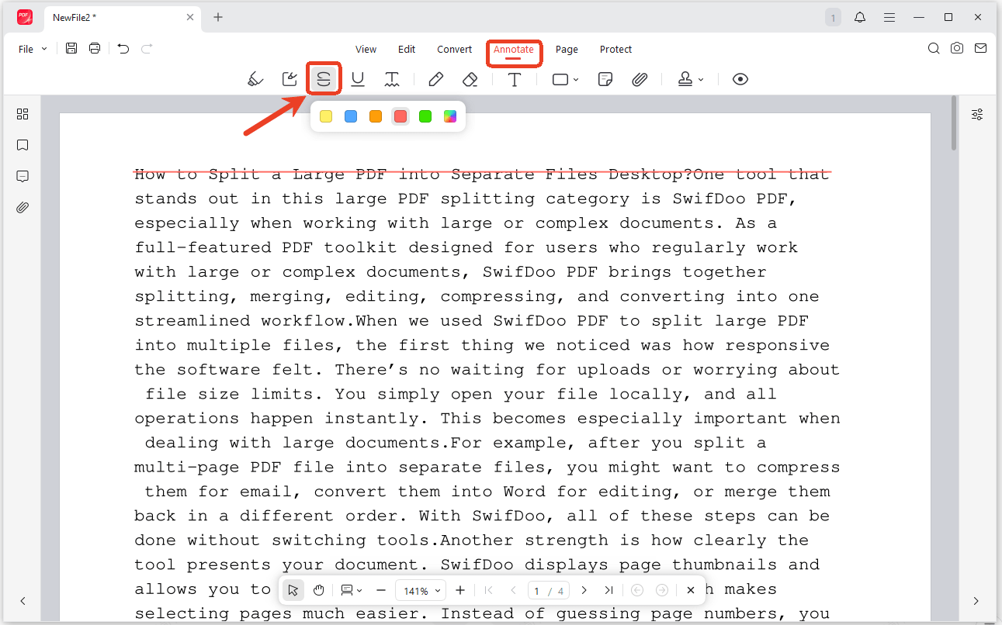
Task: Select the Underline tool
Action: [358, 79]
